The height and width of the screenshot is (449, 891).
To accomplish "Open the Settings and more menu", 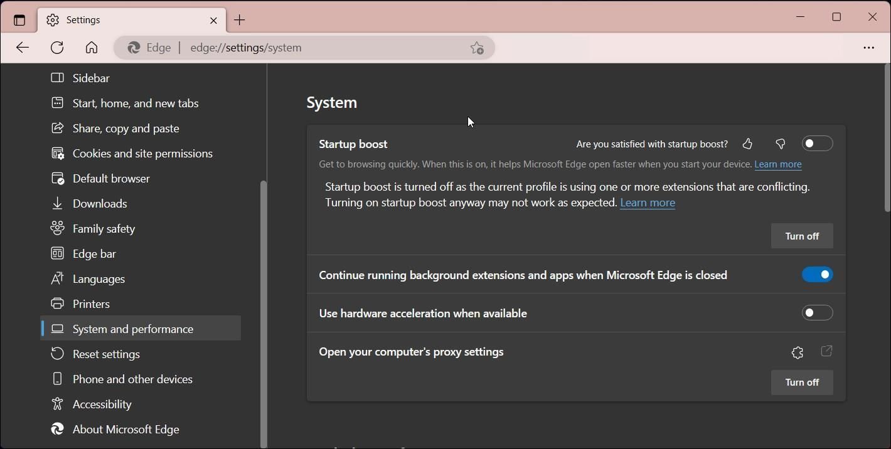I will tap(869, 47).
